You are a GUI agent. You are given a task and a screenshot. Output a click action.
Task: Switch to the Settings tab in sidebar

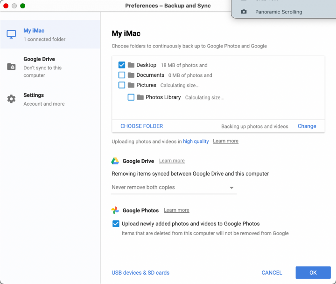pyautogui.click(x=34, y=99)
